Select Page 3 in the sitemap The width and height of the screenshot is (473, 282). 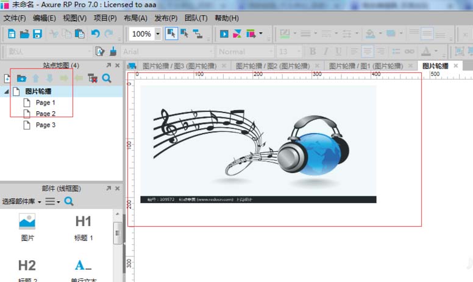click(x=45, y=125)
